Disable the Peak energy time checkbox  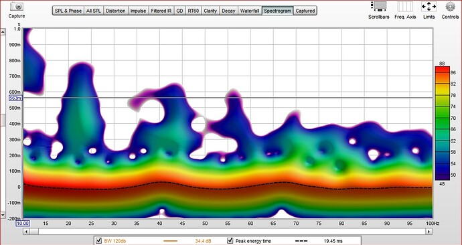tap(230, 241)
